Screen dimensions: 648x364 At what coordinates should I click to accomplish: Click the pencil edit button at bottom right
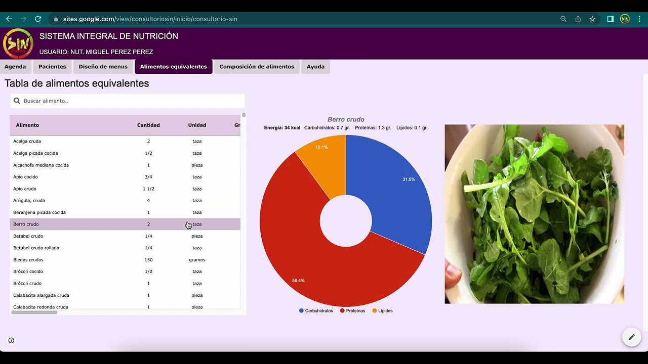631,337
